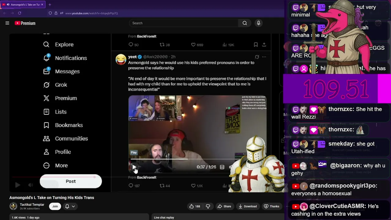Open Bookmarks in the X sidebar

tap(63, 125)
